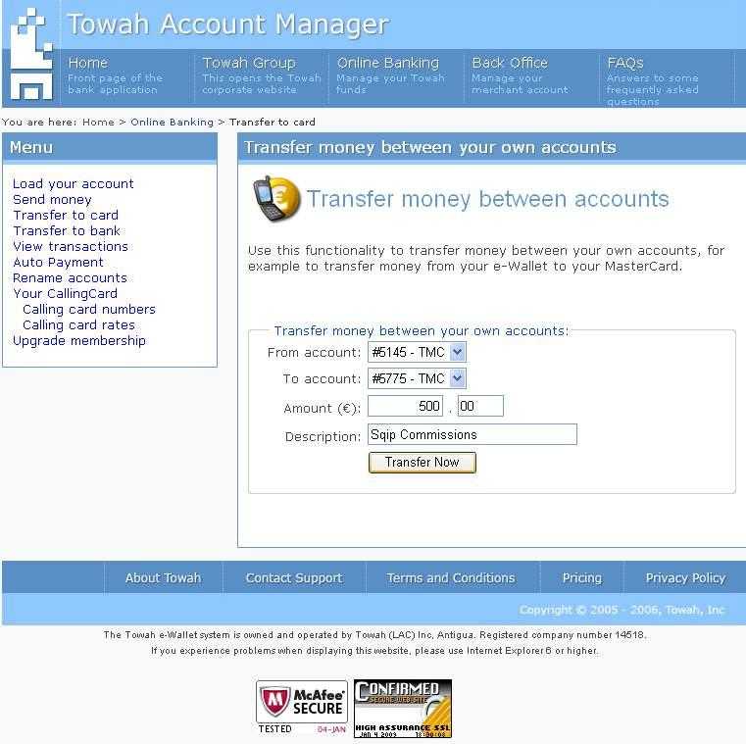This screenshot has height=744, width=746.
Task: Open Contact Support in the footer
Action: pyautogui.click(x=293, y=577)
